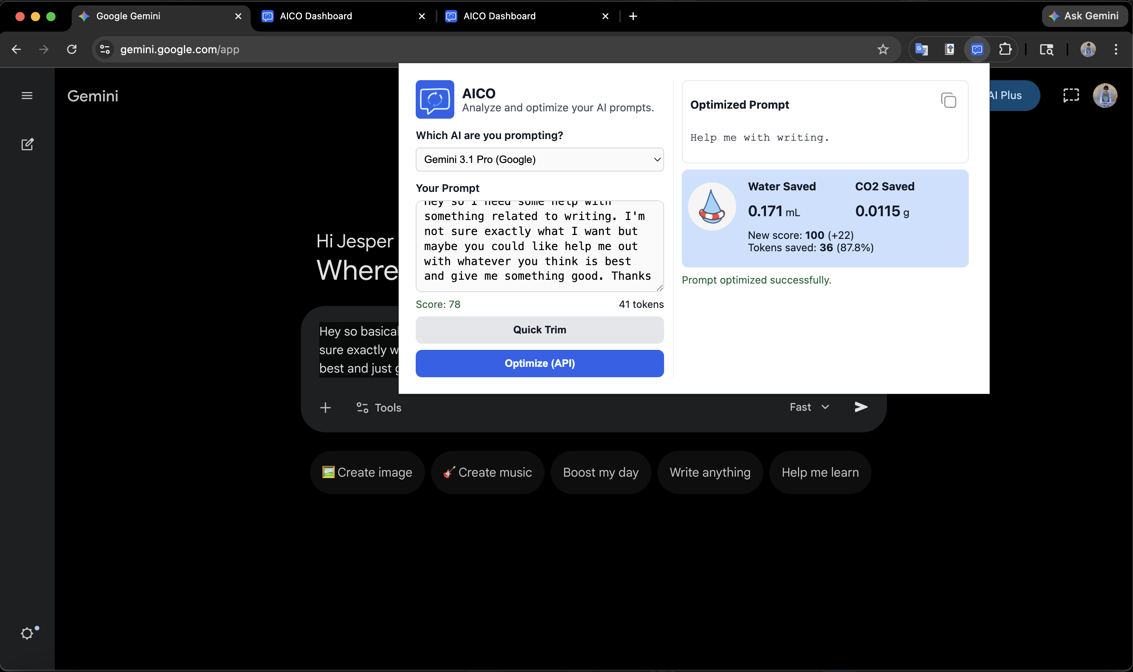
Task: Copy the optimized prompt with the copy icon
Action: click(948, 100)
